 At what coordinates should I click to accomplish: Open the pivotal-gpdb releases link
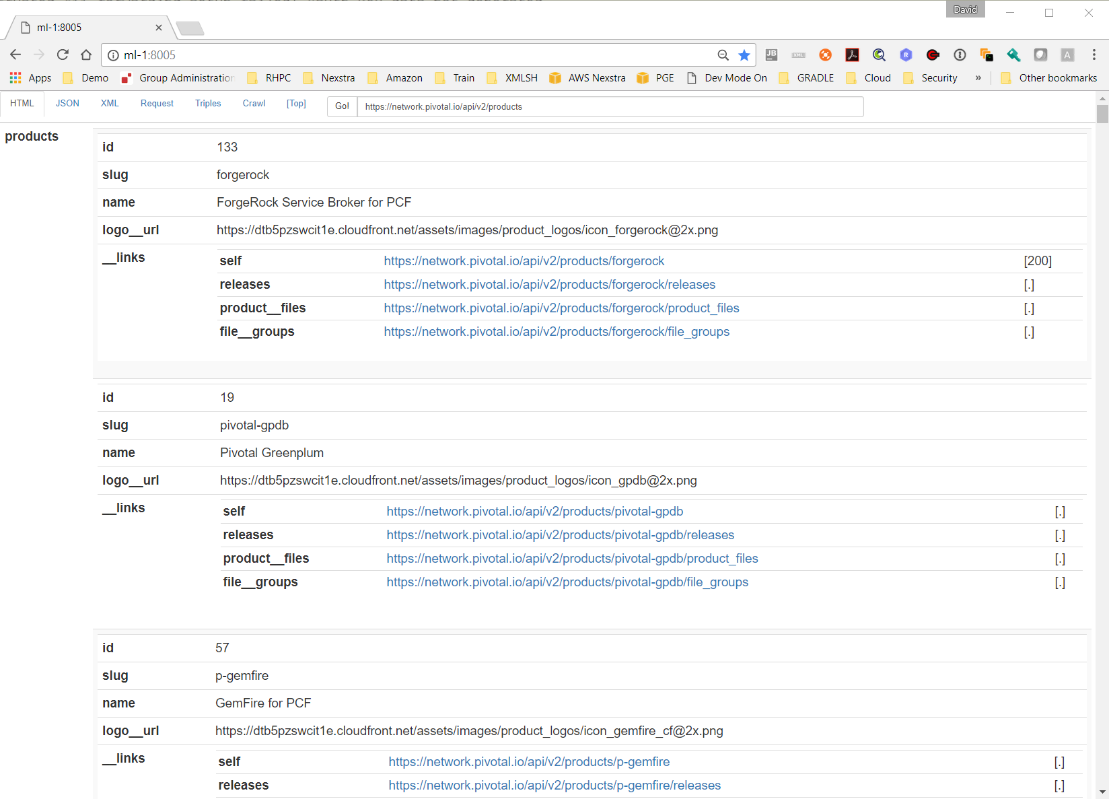tap(560, 535)
